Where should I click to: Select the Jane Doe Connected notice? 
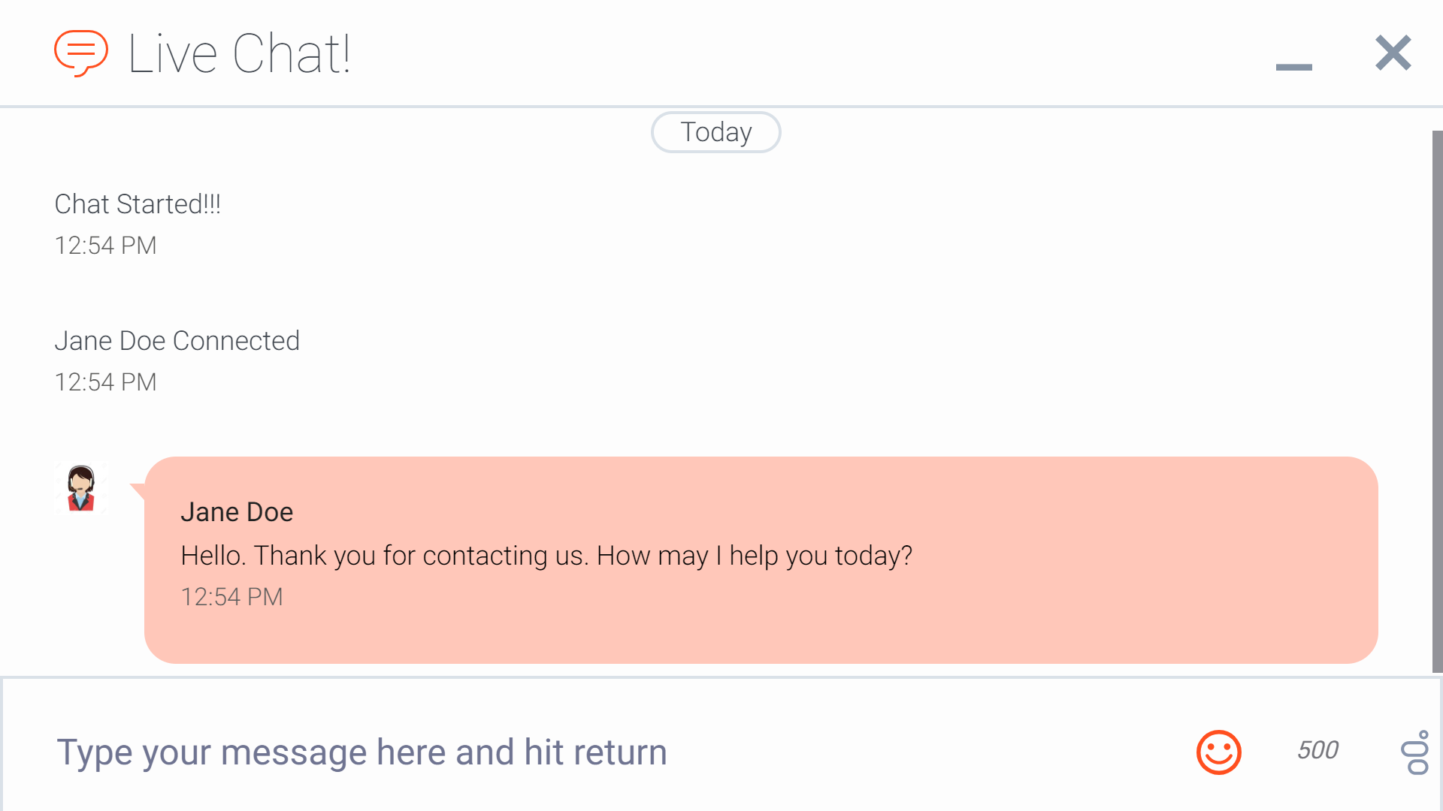click(177, 341)
